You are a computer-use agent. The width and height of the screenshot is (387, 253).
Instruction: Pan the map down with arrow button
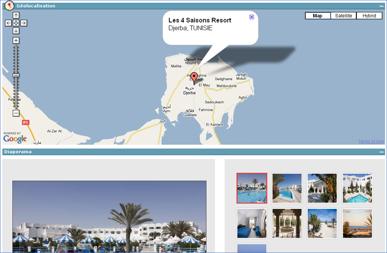16,31
